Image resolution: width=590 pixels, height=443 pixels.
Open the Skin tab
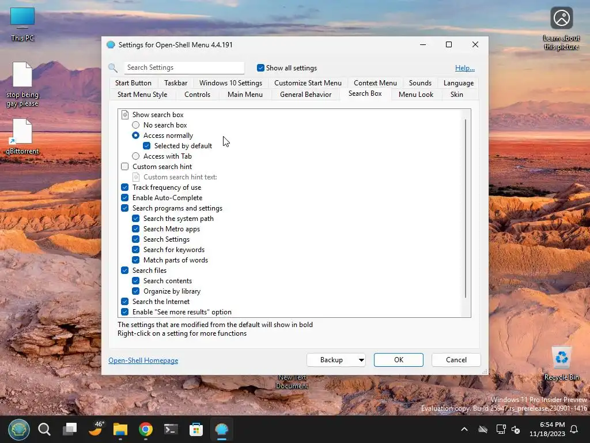click(457, 95)
